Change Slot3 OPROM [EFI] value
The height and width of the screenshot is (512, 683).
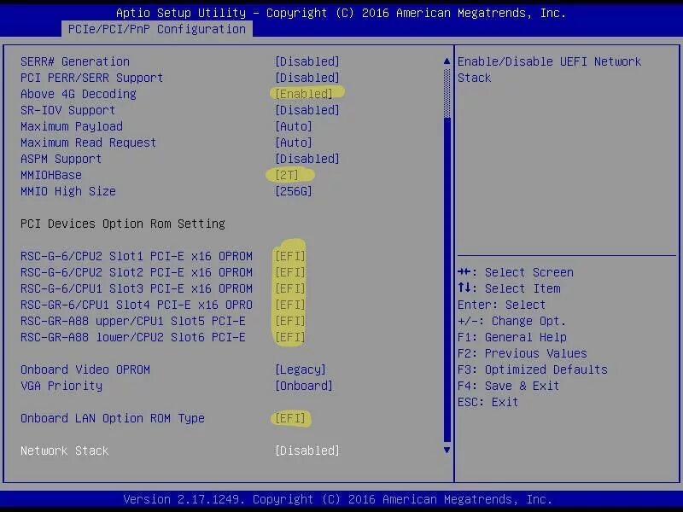(290, 288)
